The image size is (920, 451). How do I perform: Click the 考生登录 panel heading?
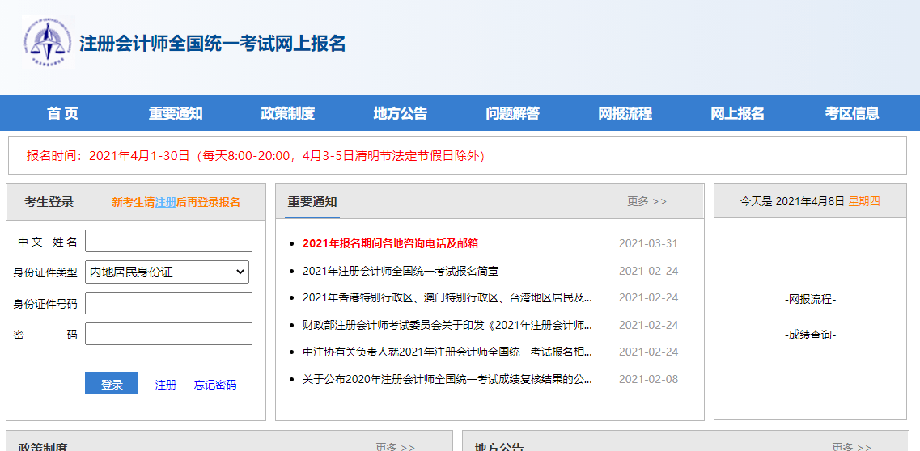pyautogui.click(x=49, y=202)
